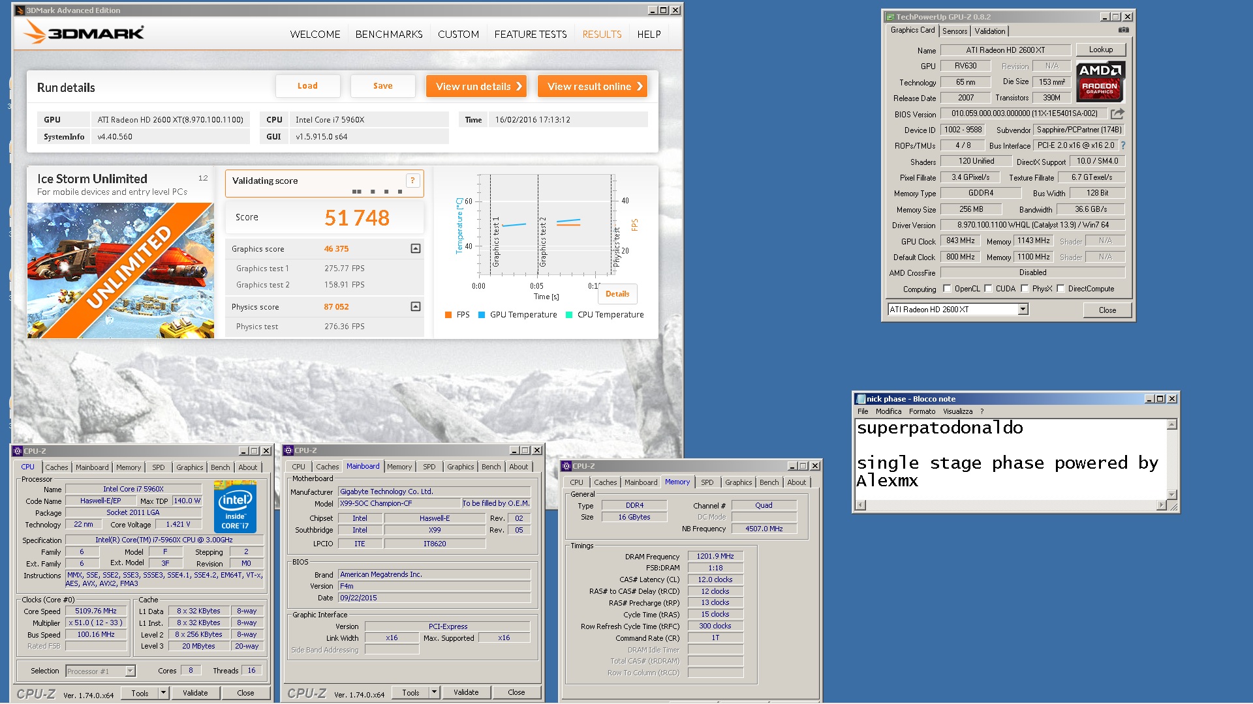Click Tools button in CPU-Z CPU window
This screenshot has width=1253, height=704.
point(140,693)
